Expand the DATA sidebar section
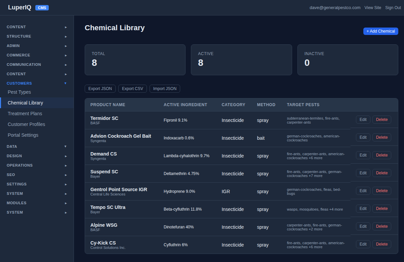The height and width of the screenshot is (262, 404). [37, 146]
